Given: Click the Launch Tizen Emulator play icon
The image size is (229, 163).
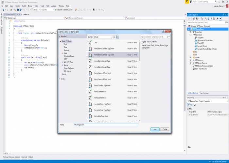Looking at the screenshot, I should coord(55,10).
